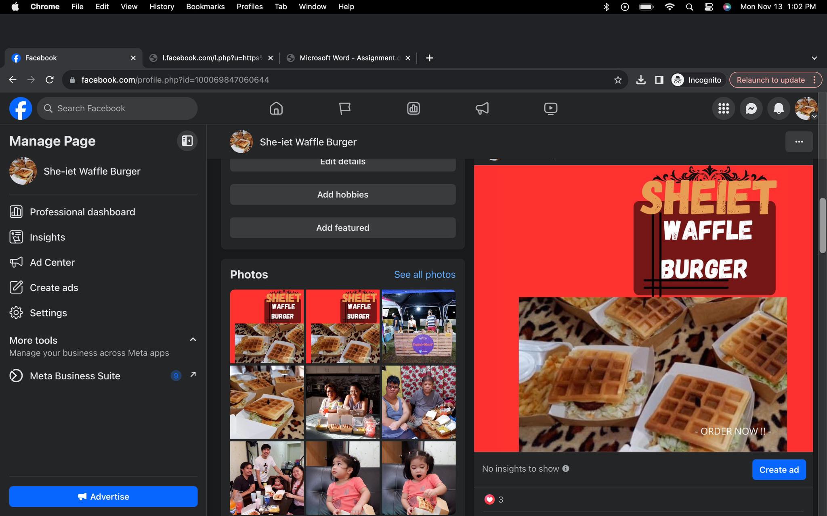Open the page three-dot options menu
Image resolution: width=827 pixels, height=516 pixels.
point(799,142)
